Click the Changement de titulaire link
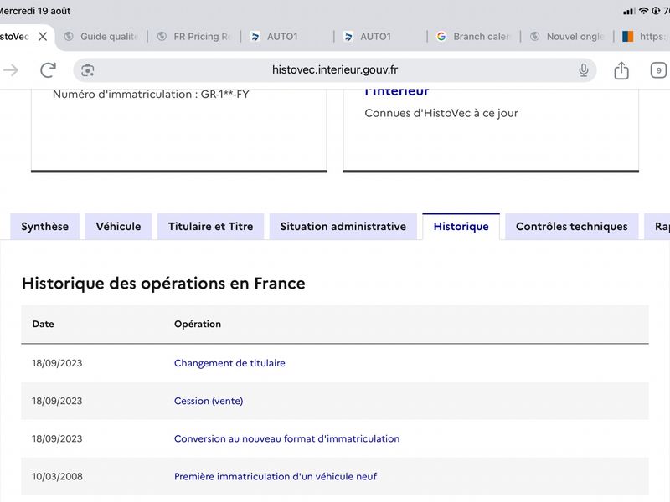The image size is (670, 502). (x=229, y=363)
